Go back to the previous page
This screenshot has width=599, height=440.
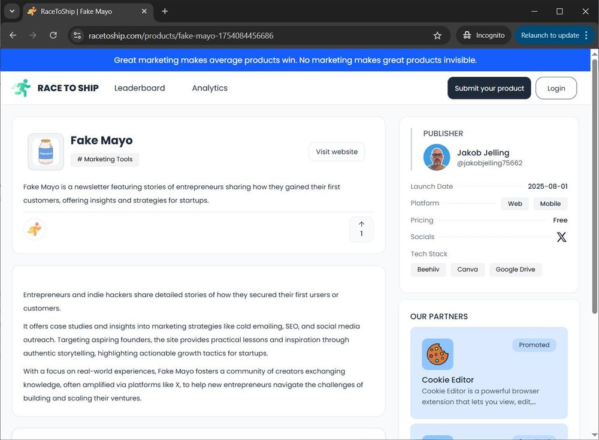click(13, 35)
